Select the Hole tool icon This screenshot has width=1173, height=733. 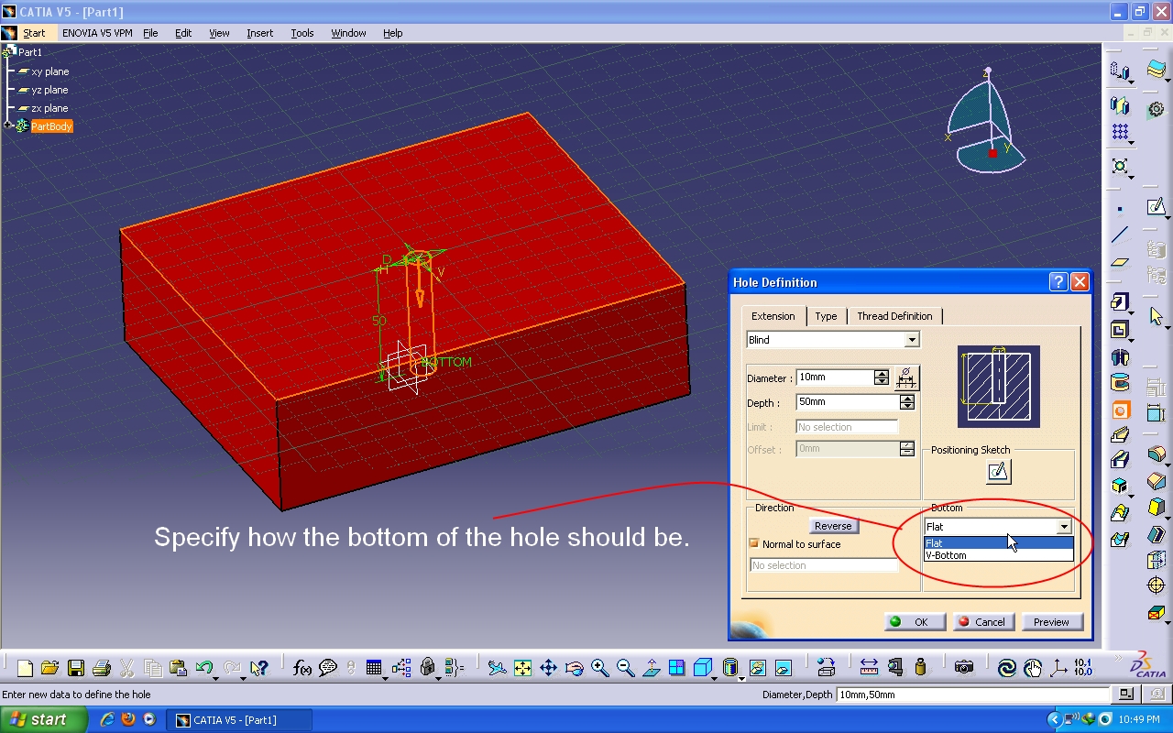coord(1119,410)
